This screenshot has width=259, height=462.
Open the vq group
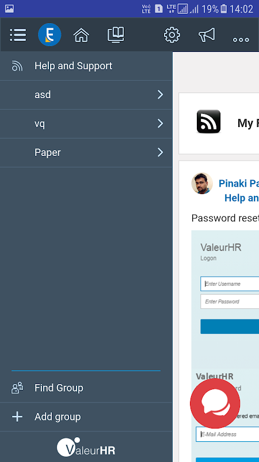(86, 124)
